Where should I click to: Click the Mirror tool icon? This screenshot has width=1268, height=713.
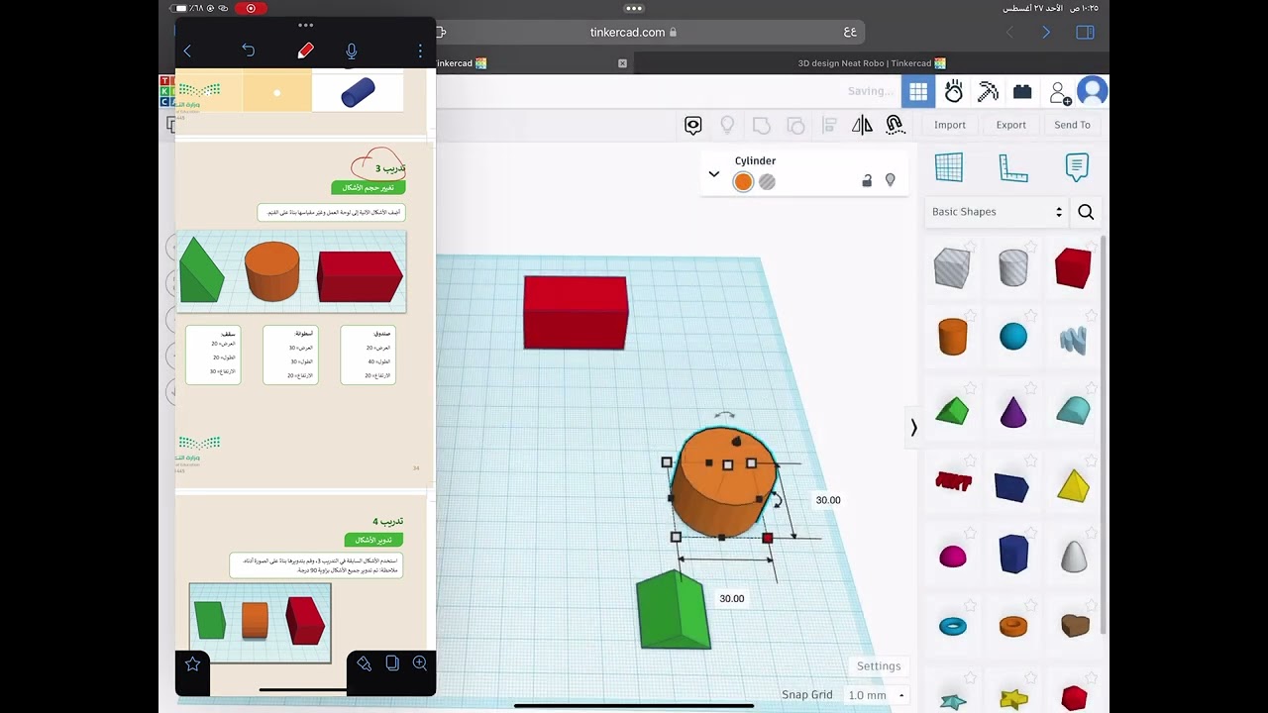pyautogui.click(x=862, y=125)
